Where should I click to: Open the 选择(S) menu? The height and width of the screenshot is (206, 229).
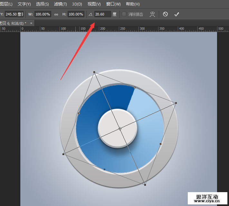pyautogui.click(x=43, y=4)
